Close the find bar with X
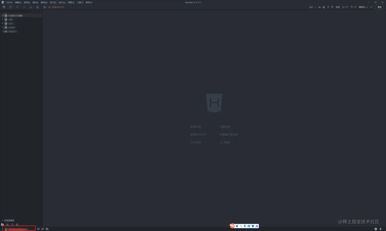The image size is (386, 231). click(x=371, y=7)
